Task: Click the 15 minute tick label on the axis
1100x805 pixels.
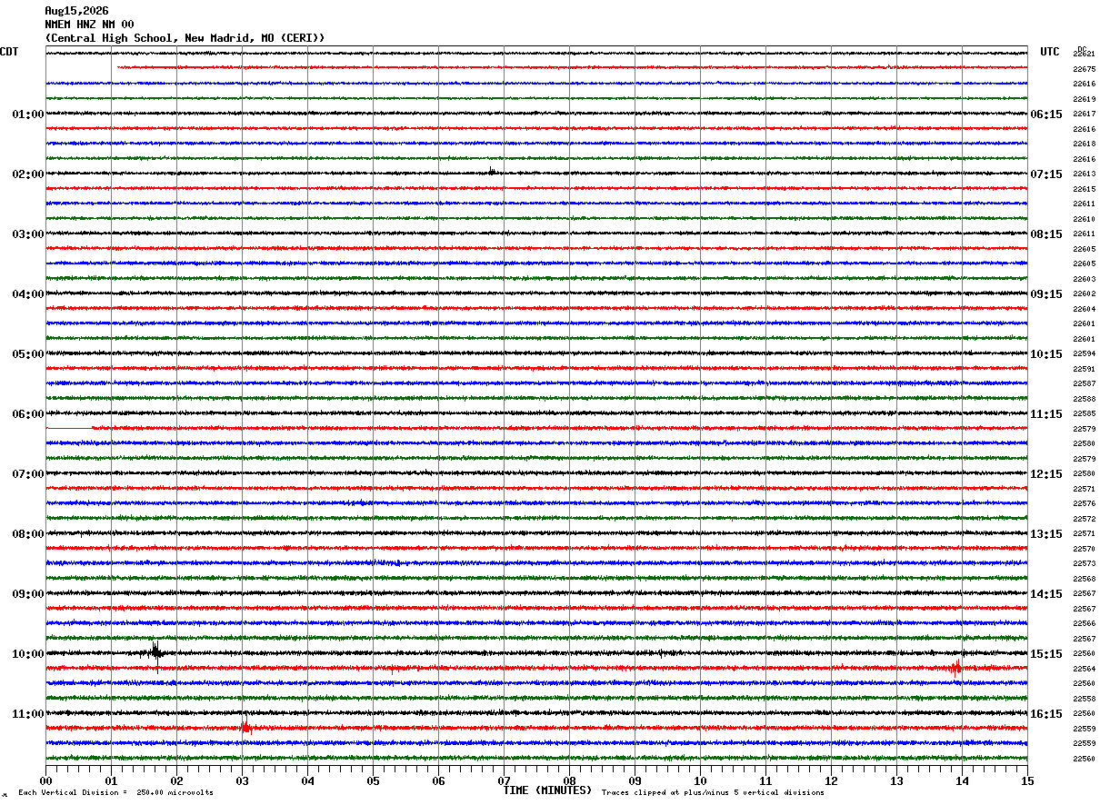Action: point(1027,780)
